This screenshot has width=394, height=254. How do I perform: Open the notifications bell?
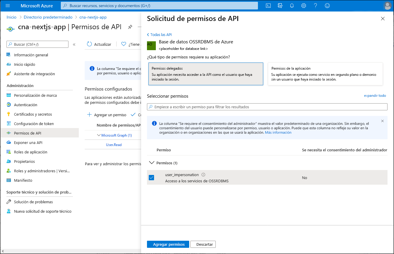(292, 6)
